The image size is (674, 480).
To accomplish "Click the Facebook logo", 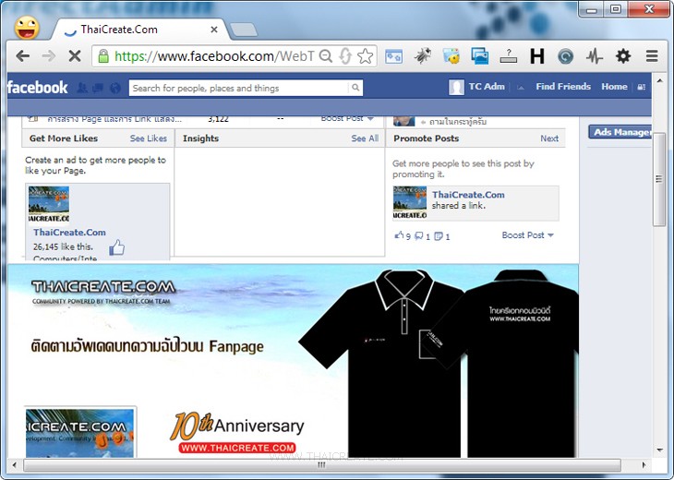I will (38, 88).
